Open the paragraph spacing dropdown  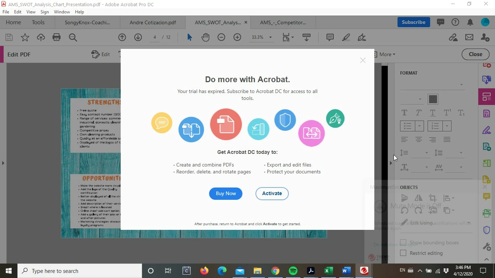(x=461, y=153)
